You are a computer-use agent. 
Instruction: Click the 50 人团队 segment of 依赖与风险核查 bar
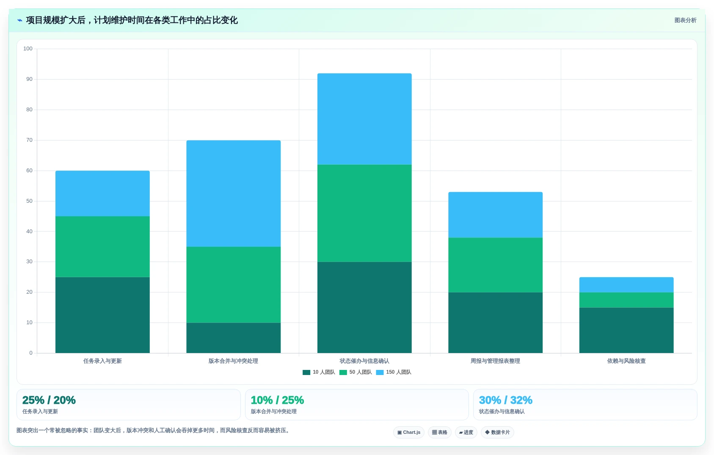(626, 300)
